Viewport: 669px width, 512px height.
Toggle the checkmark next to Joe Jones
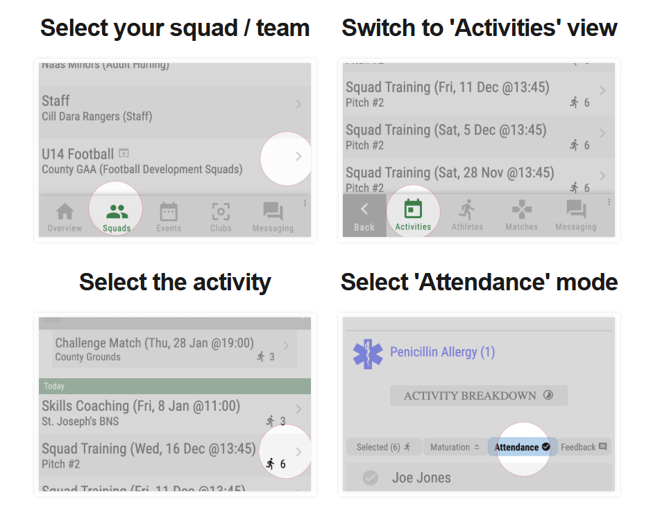(371, 477)
